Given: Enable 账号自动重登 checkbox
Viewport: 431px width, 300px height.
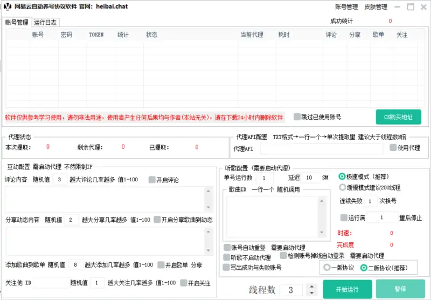Looking at the screenshot, I should 227,248.
